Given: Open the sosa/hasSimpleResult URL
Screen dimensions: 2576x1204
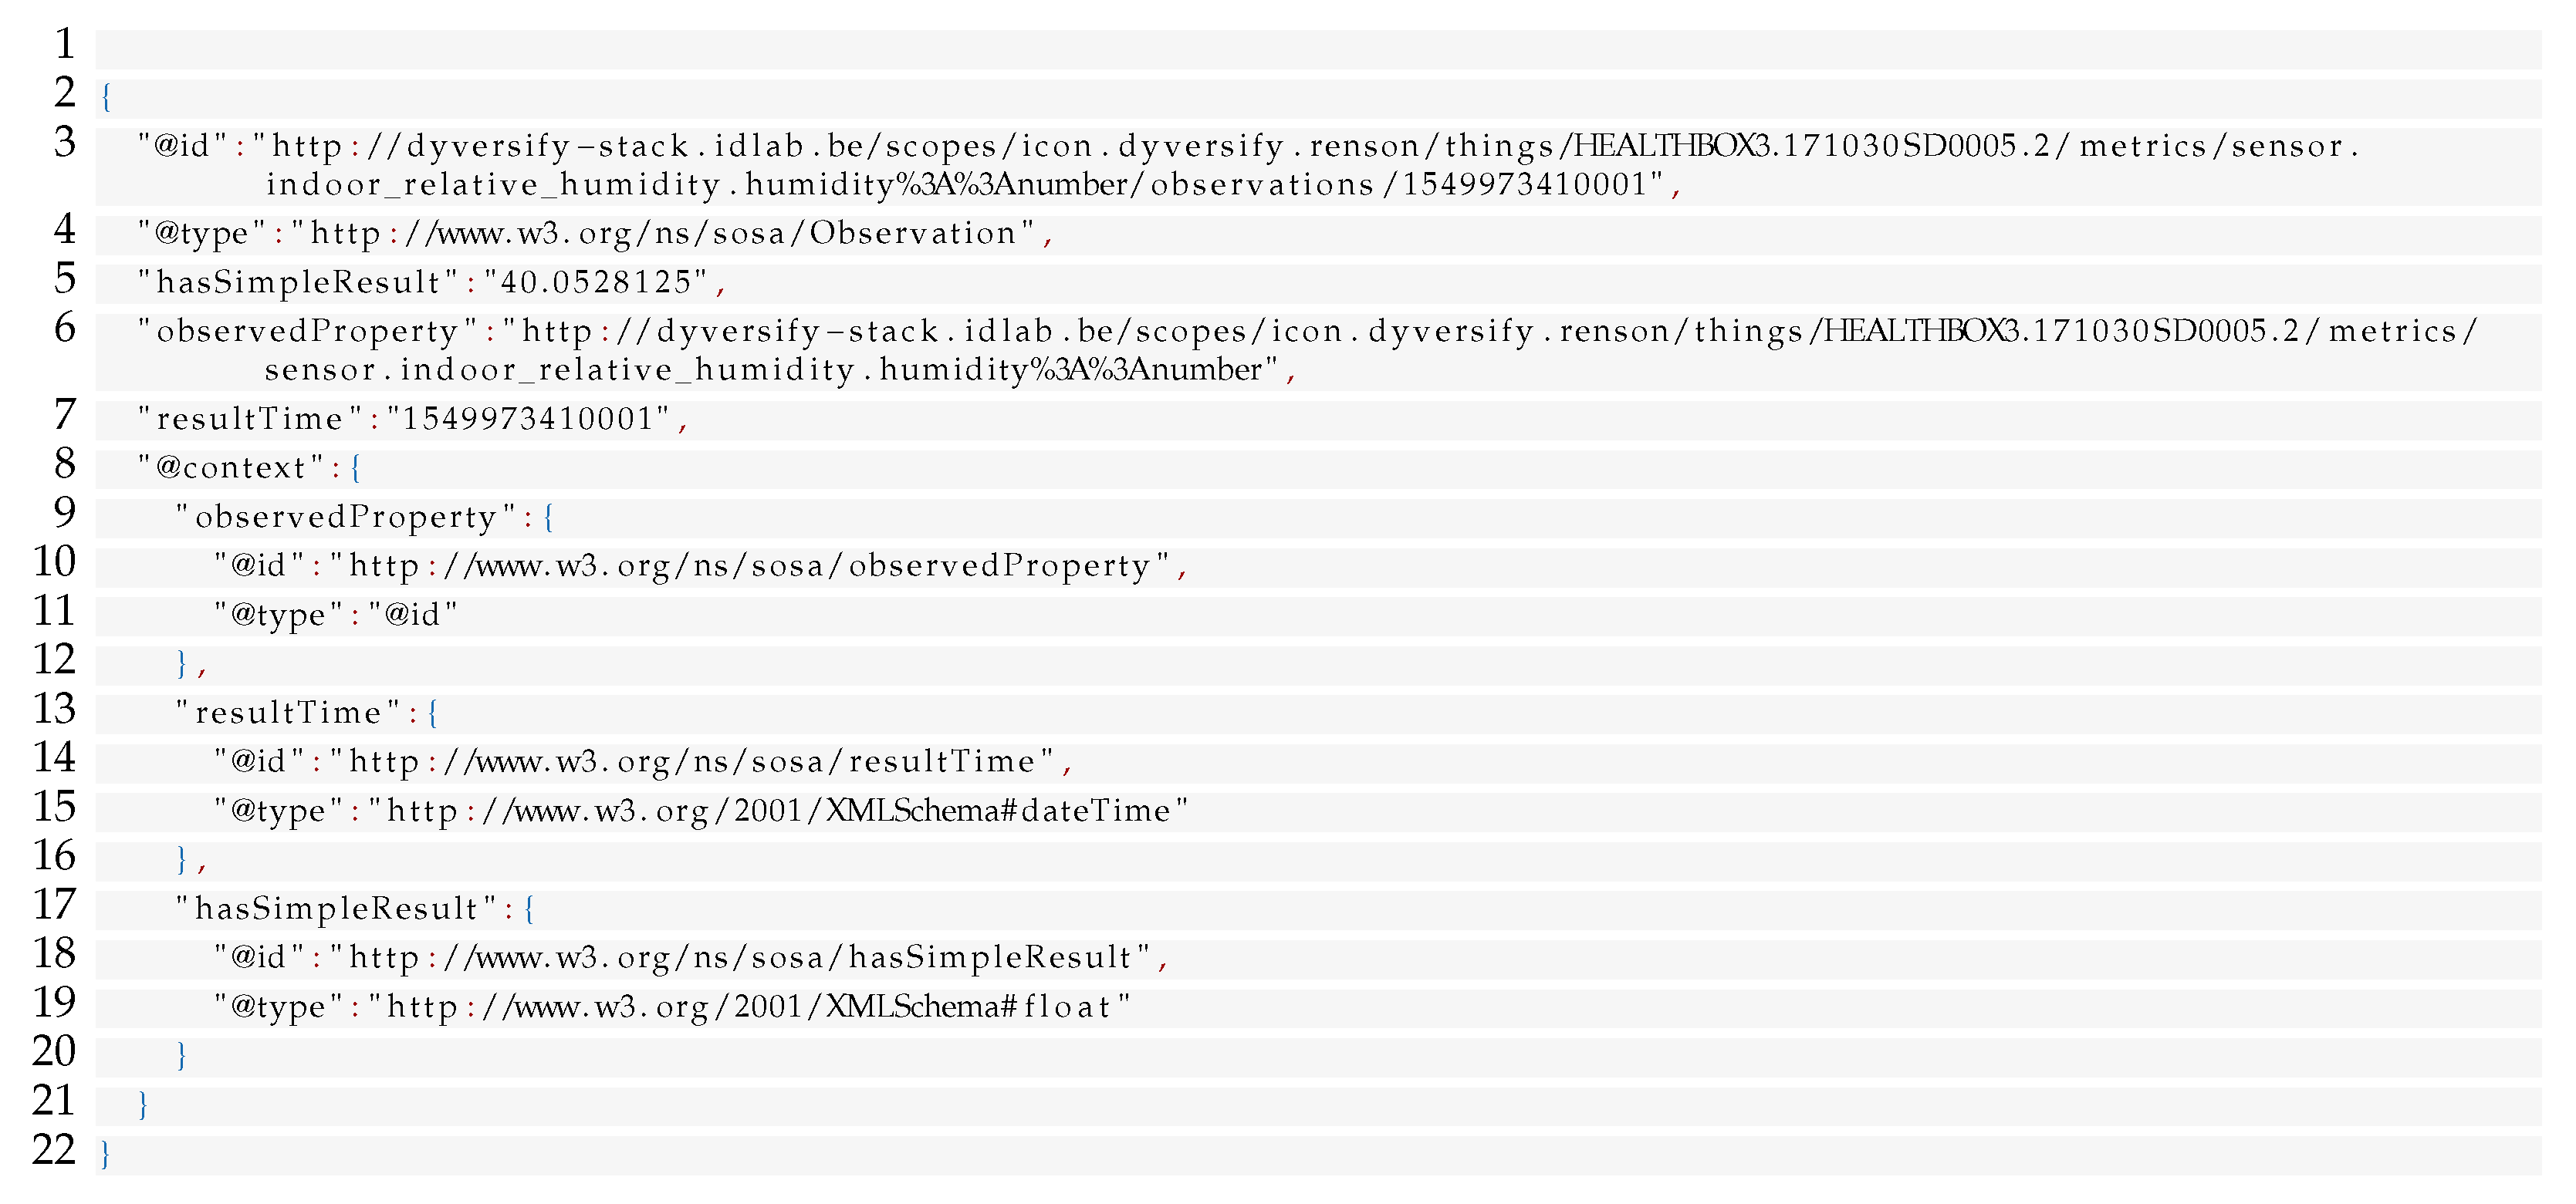Looking at the screenshot, I should point(749,957).
